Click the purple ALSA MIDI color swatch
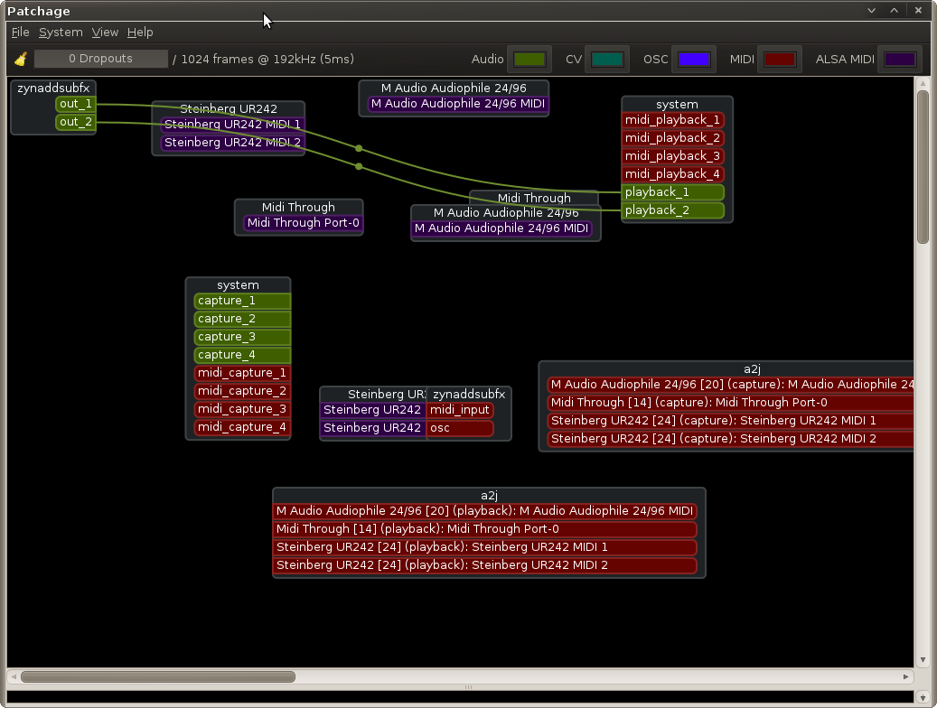 click(899, 60)
